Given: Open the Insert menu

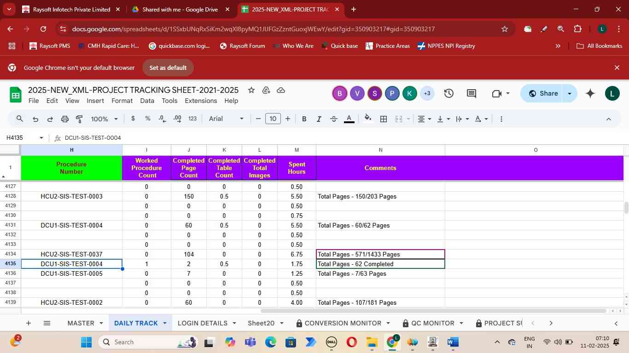Looking at the screenshot, I should (95, 101).
